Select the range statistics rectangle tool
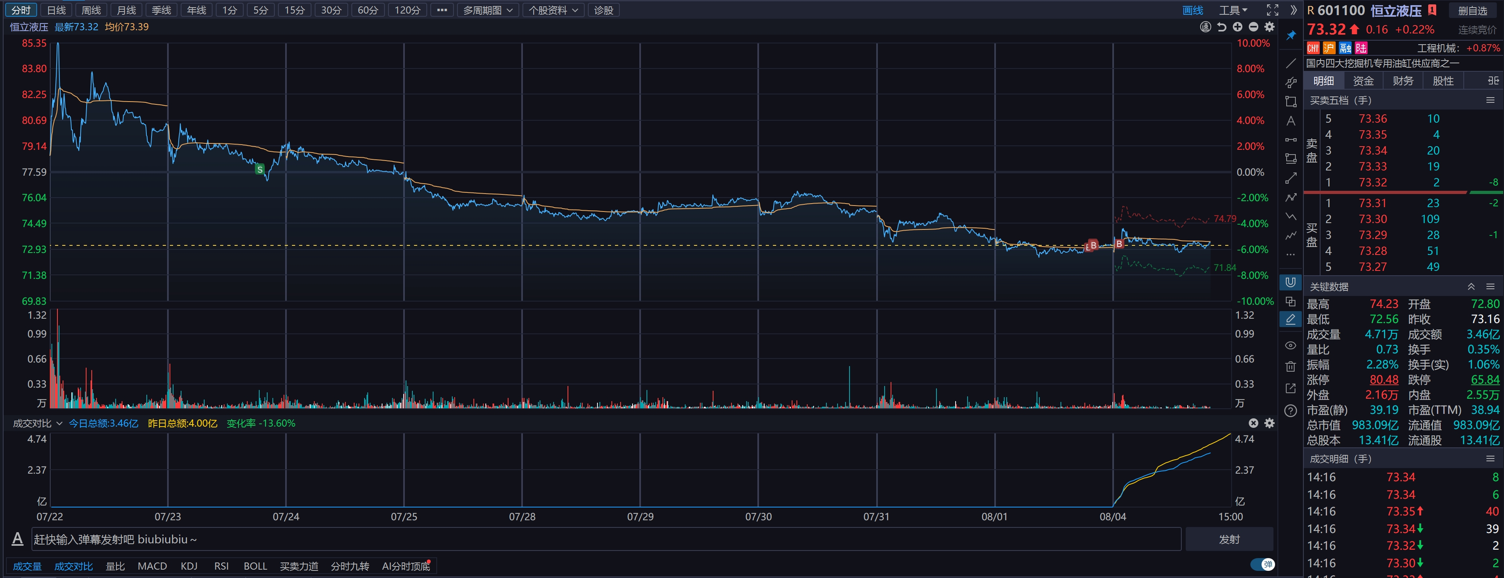Image resolution: width=1504 pixels, height=578 pixels. pyautogui.click(x=1291, y=159)
